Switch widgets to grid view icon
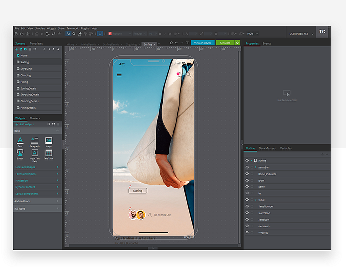This screenshot has width=346, height=278. click(x=53, y=124)
